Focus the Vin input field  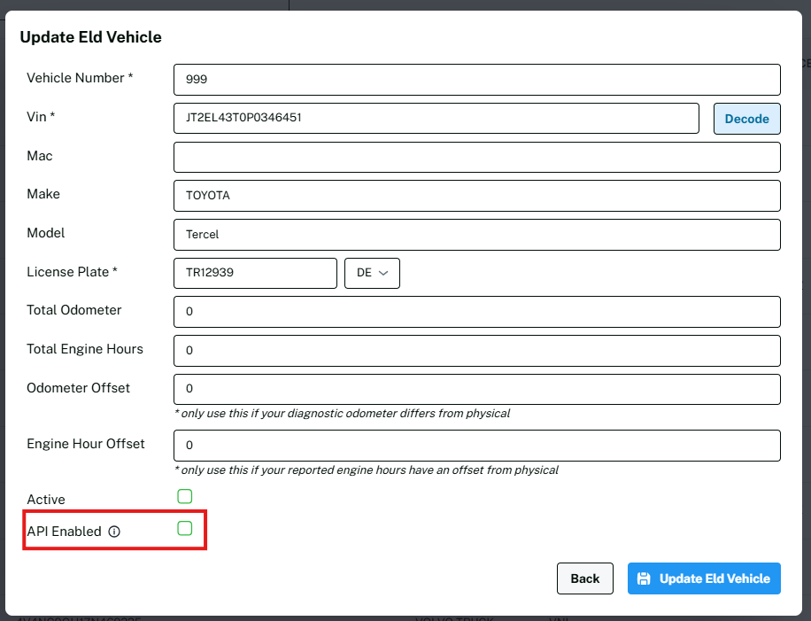click(x=436, y=118)
